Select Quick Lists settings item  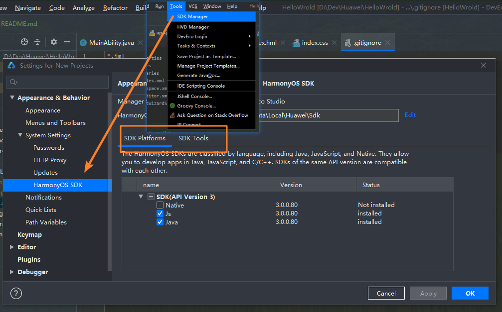pos(41,210)
